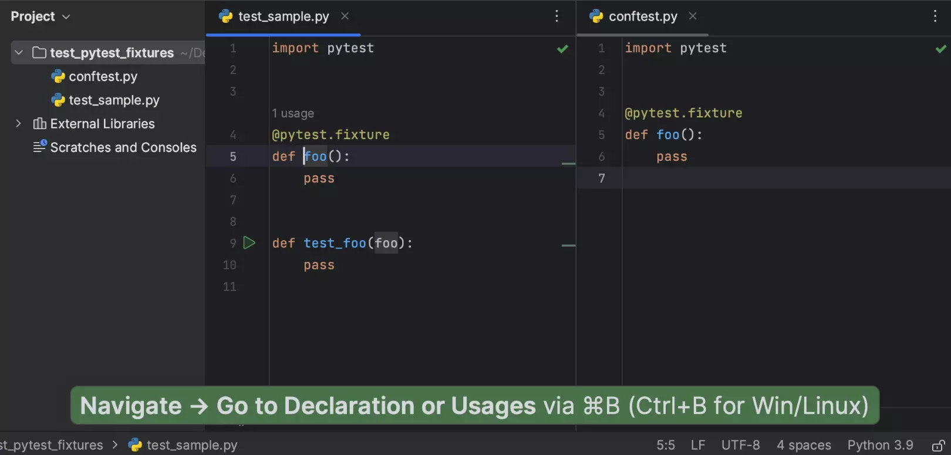Change the UTF-8 file encoding
Image resolution: width=951 pixels, height=455 pixels.
click(x=740, y=445)
